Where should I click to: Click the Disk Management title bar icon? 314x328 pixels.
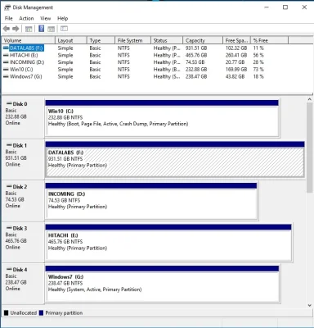(7, 7)
